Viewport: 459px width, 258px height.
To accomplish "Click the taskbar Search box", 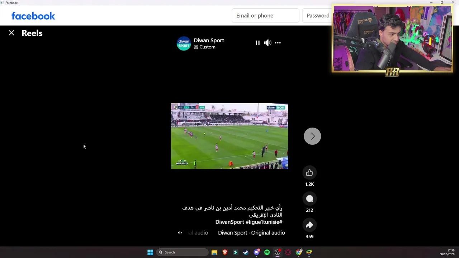I will click(182, 252).
